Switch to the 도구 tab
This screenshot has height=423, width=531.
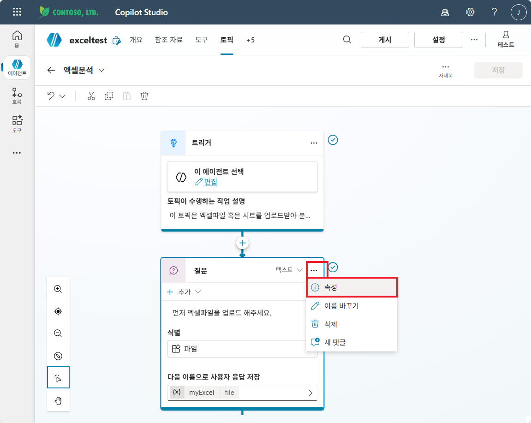202,40
